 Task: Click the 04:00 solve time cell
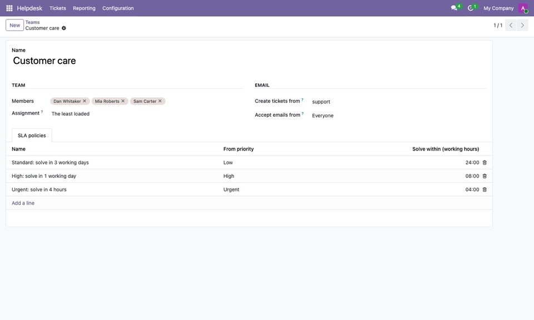point(472,189)
